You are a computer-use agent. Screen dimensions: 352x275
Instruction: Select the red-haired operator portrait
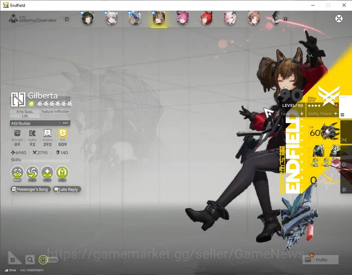(206, 19)
